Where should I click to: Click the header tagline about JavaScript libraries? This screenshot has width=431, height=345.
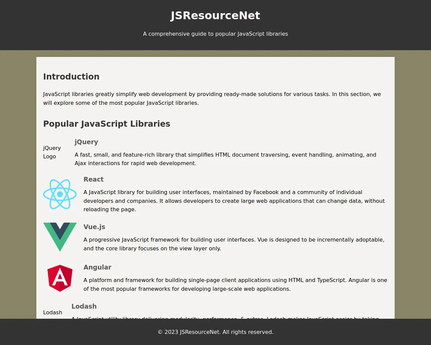point(215,34)
